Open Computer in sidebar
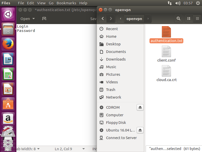 tap(120, 115)
